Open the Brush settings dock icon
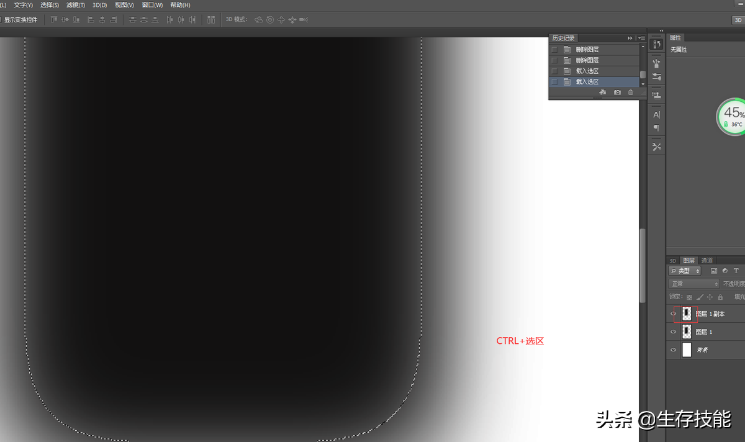The image size is (745, 442). (656, 77)
